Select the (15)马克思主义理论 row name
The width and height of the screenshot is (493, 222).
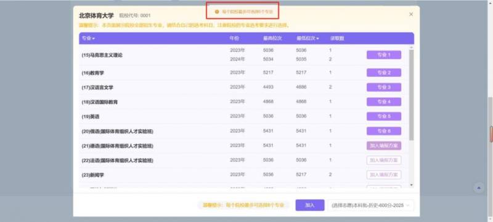click(102, 55)
